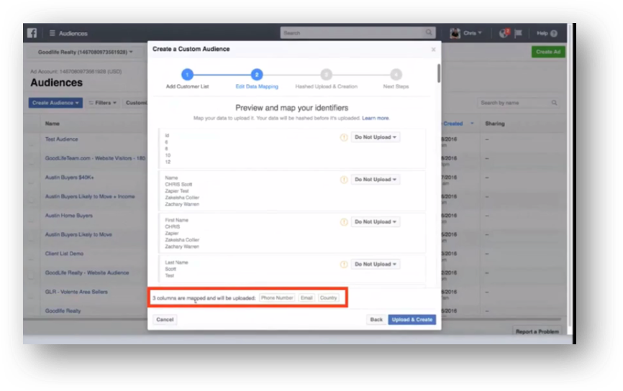Click the Learn more link

[x=376, y=119]
